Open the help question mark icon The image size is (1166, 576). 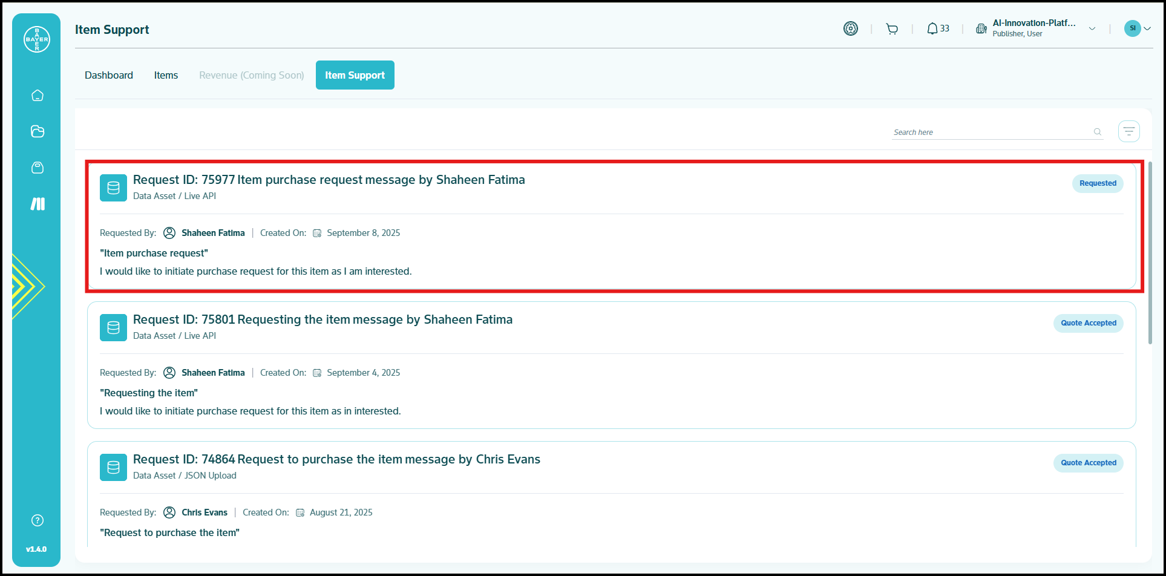(38, 520)
